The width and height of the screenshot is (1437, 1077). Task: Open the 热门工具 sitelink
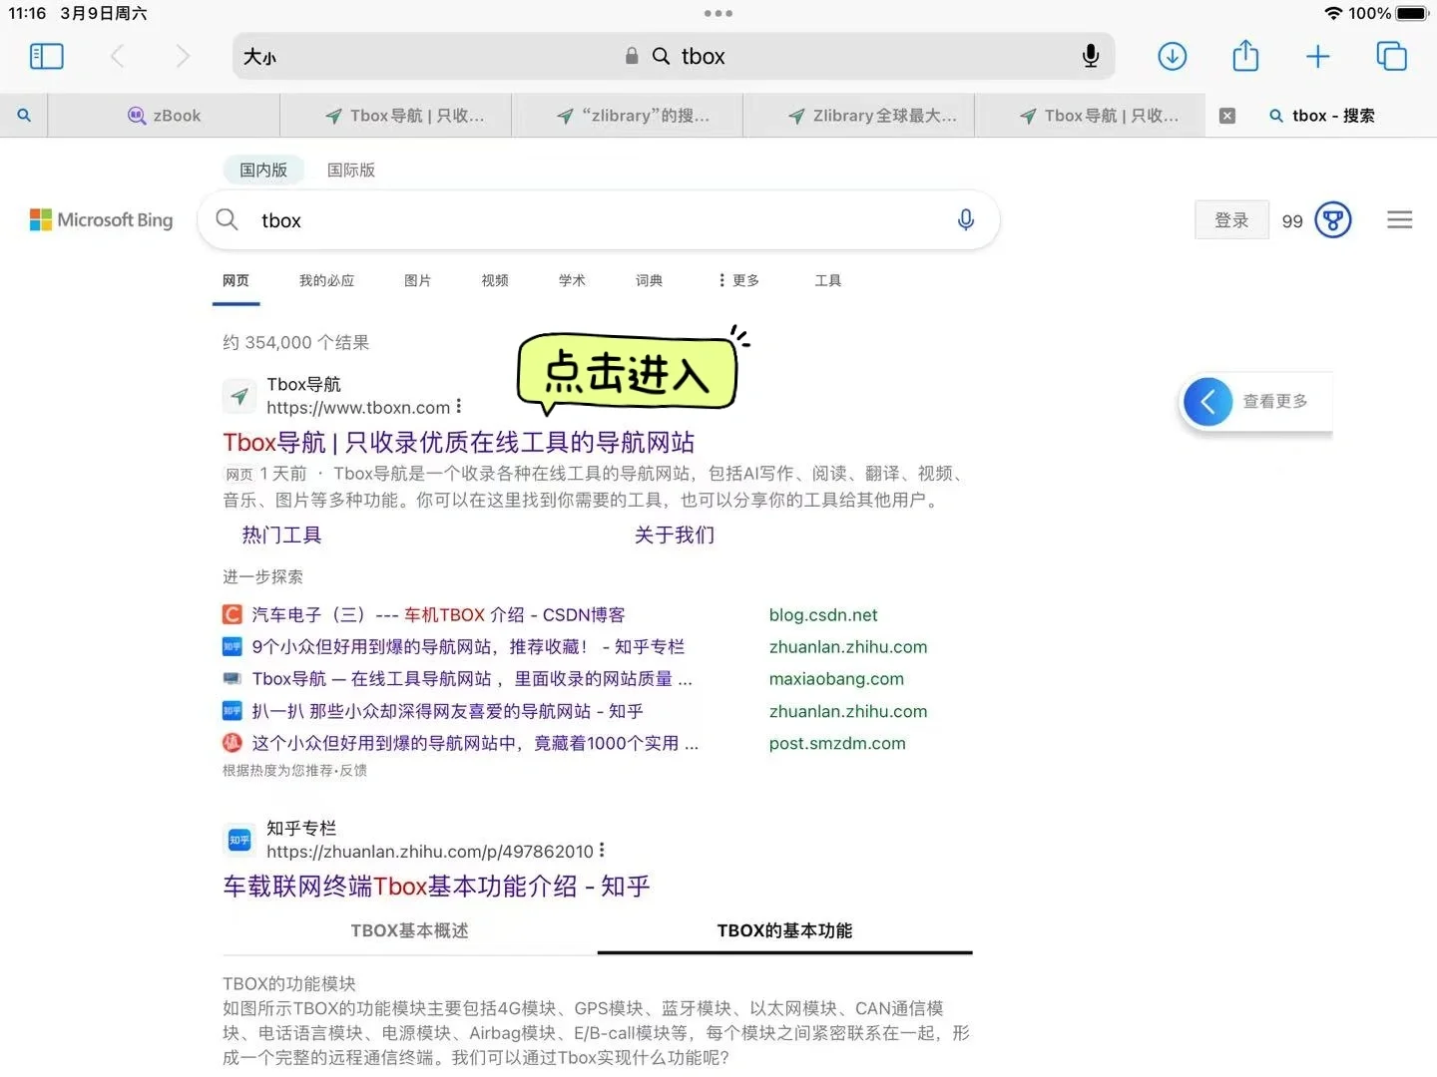pyautogui.click(x=281, y=535)
